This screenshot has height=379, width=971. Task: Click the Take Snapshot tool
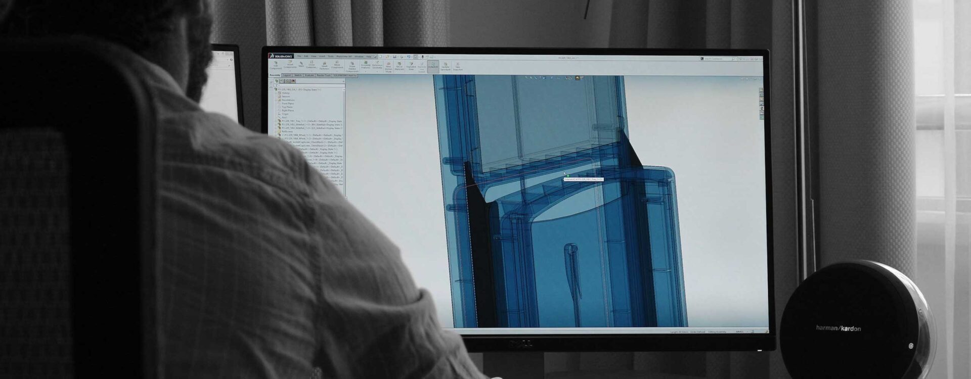pos(458,66)
